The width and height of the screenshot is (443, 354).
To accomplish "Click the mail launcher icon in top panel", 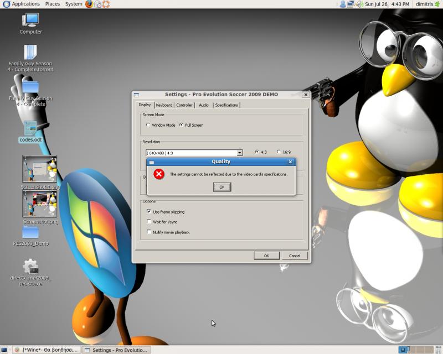I will [98, 4].
